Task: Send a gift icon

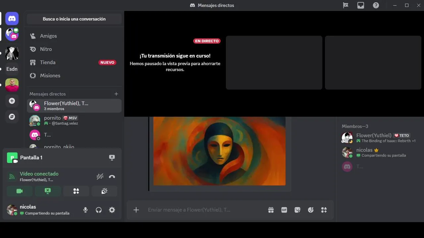Action: coord(271,210)
